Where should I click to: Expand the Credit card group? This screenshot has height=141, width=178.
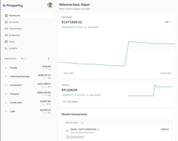(x=6, y=103)
